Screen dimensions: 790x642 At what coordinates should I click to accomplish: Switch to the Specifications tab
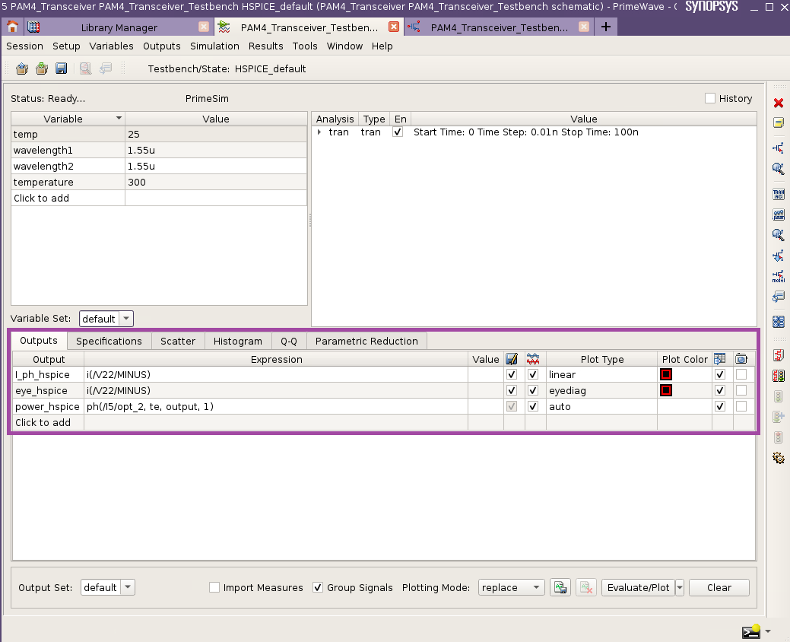point(109,341)
